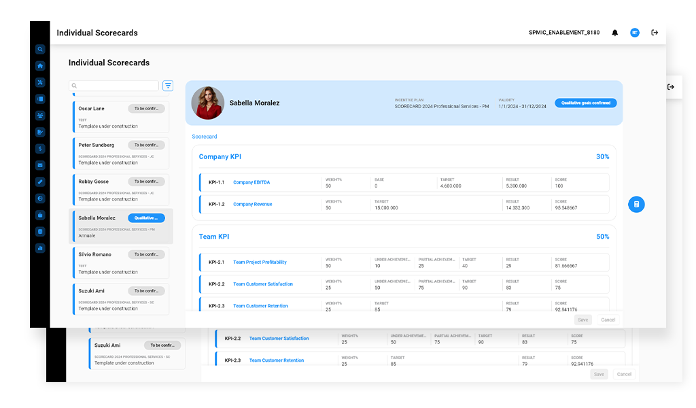Image resolution: width=696 pixels, height=408 pixels.
Task: Click the envelope icon in sidebar
Action: click(x=40, y=165)
